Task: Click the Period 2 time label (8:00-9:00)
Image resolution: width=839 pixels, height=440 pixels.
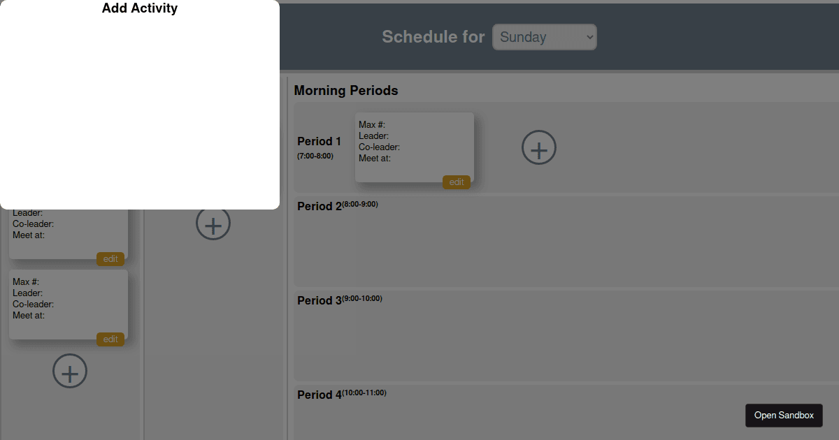Action: click(x=359, y=203)
